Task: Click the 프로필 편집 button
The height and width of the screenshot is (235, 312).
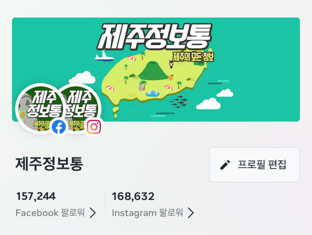Action: click(x=255, y=165)
